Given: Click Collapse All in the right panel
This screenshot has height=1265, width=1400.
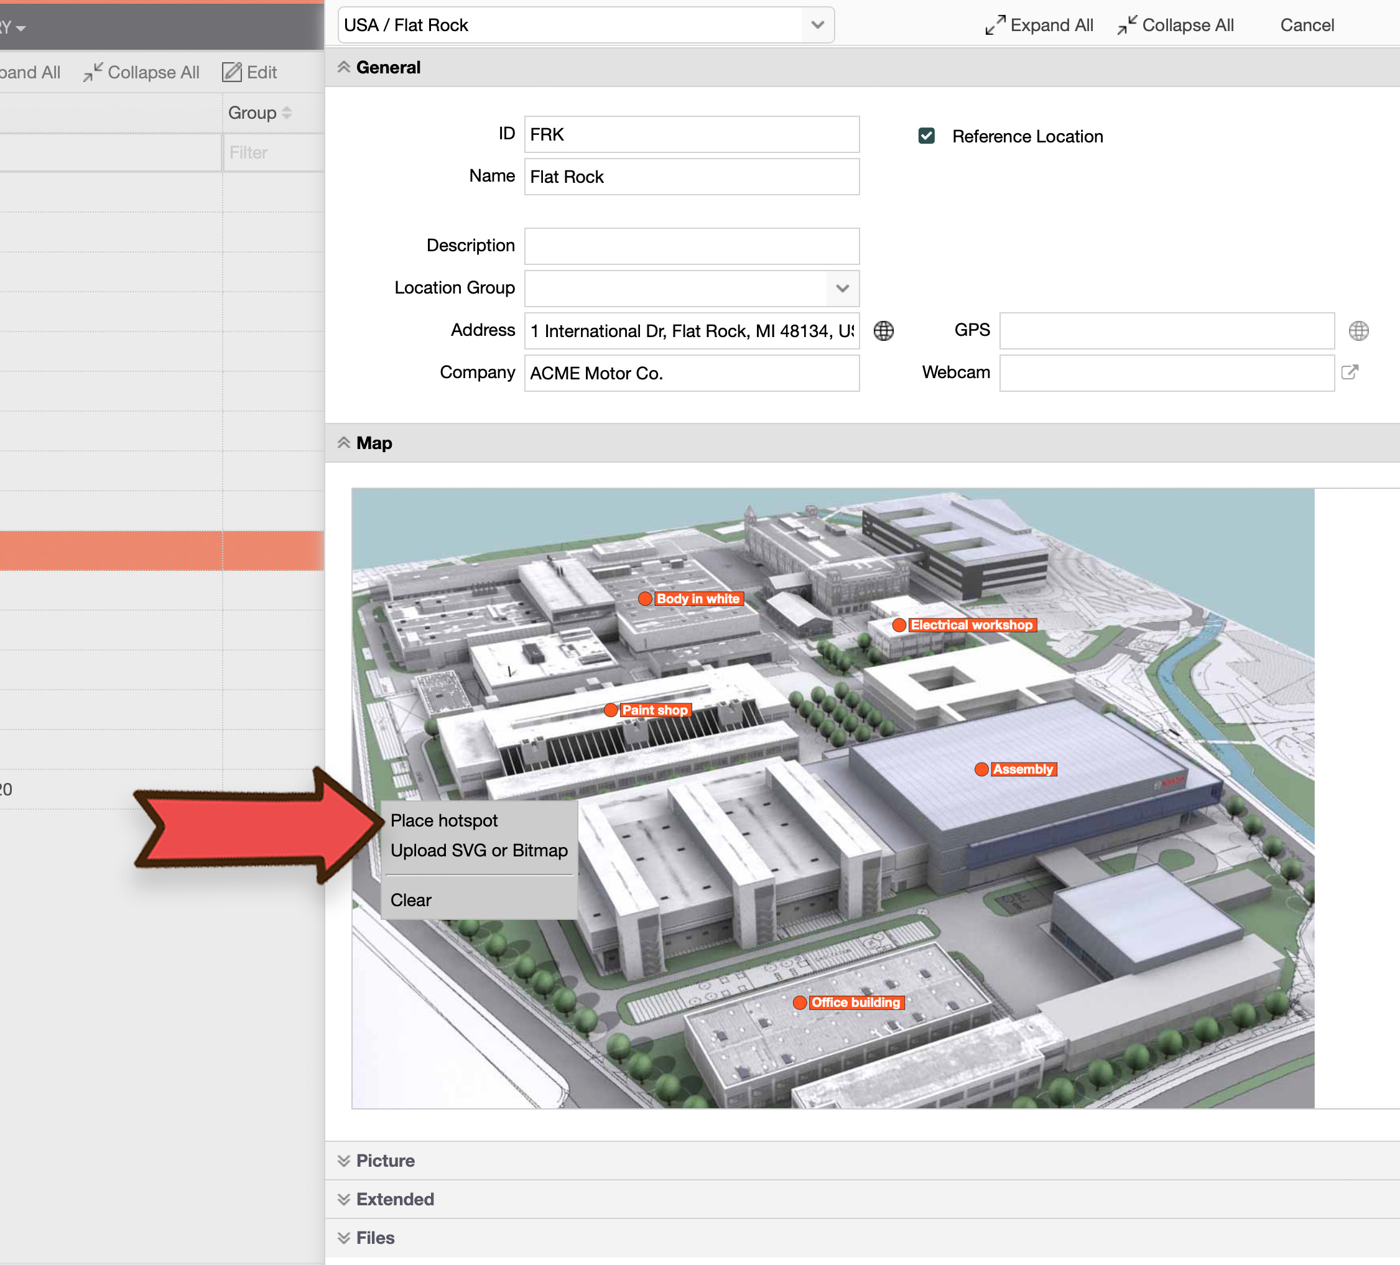Looking at the screenshot, I should 1175,25.
